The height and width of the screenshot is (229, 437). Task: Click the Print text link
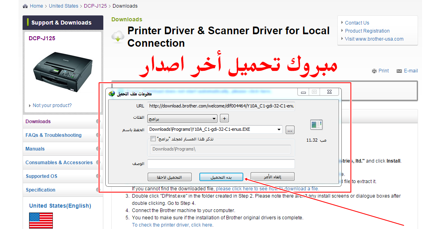pos(383,70)
